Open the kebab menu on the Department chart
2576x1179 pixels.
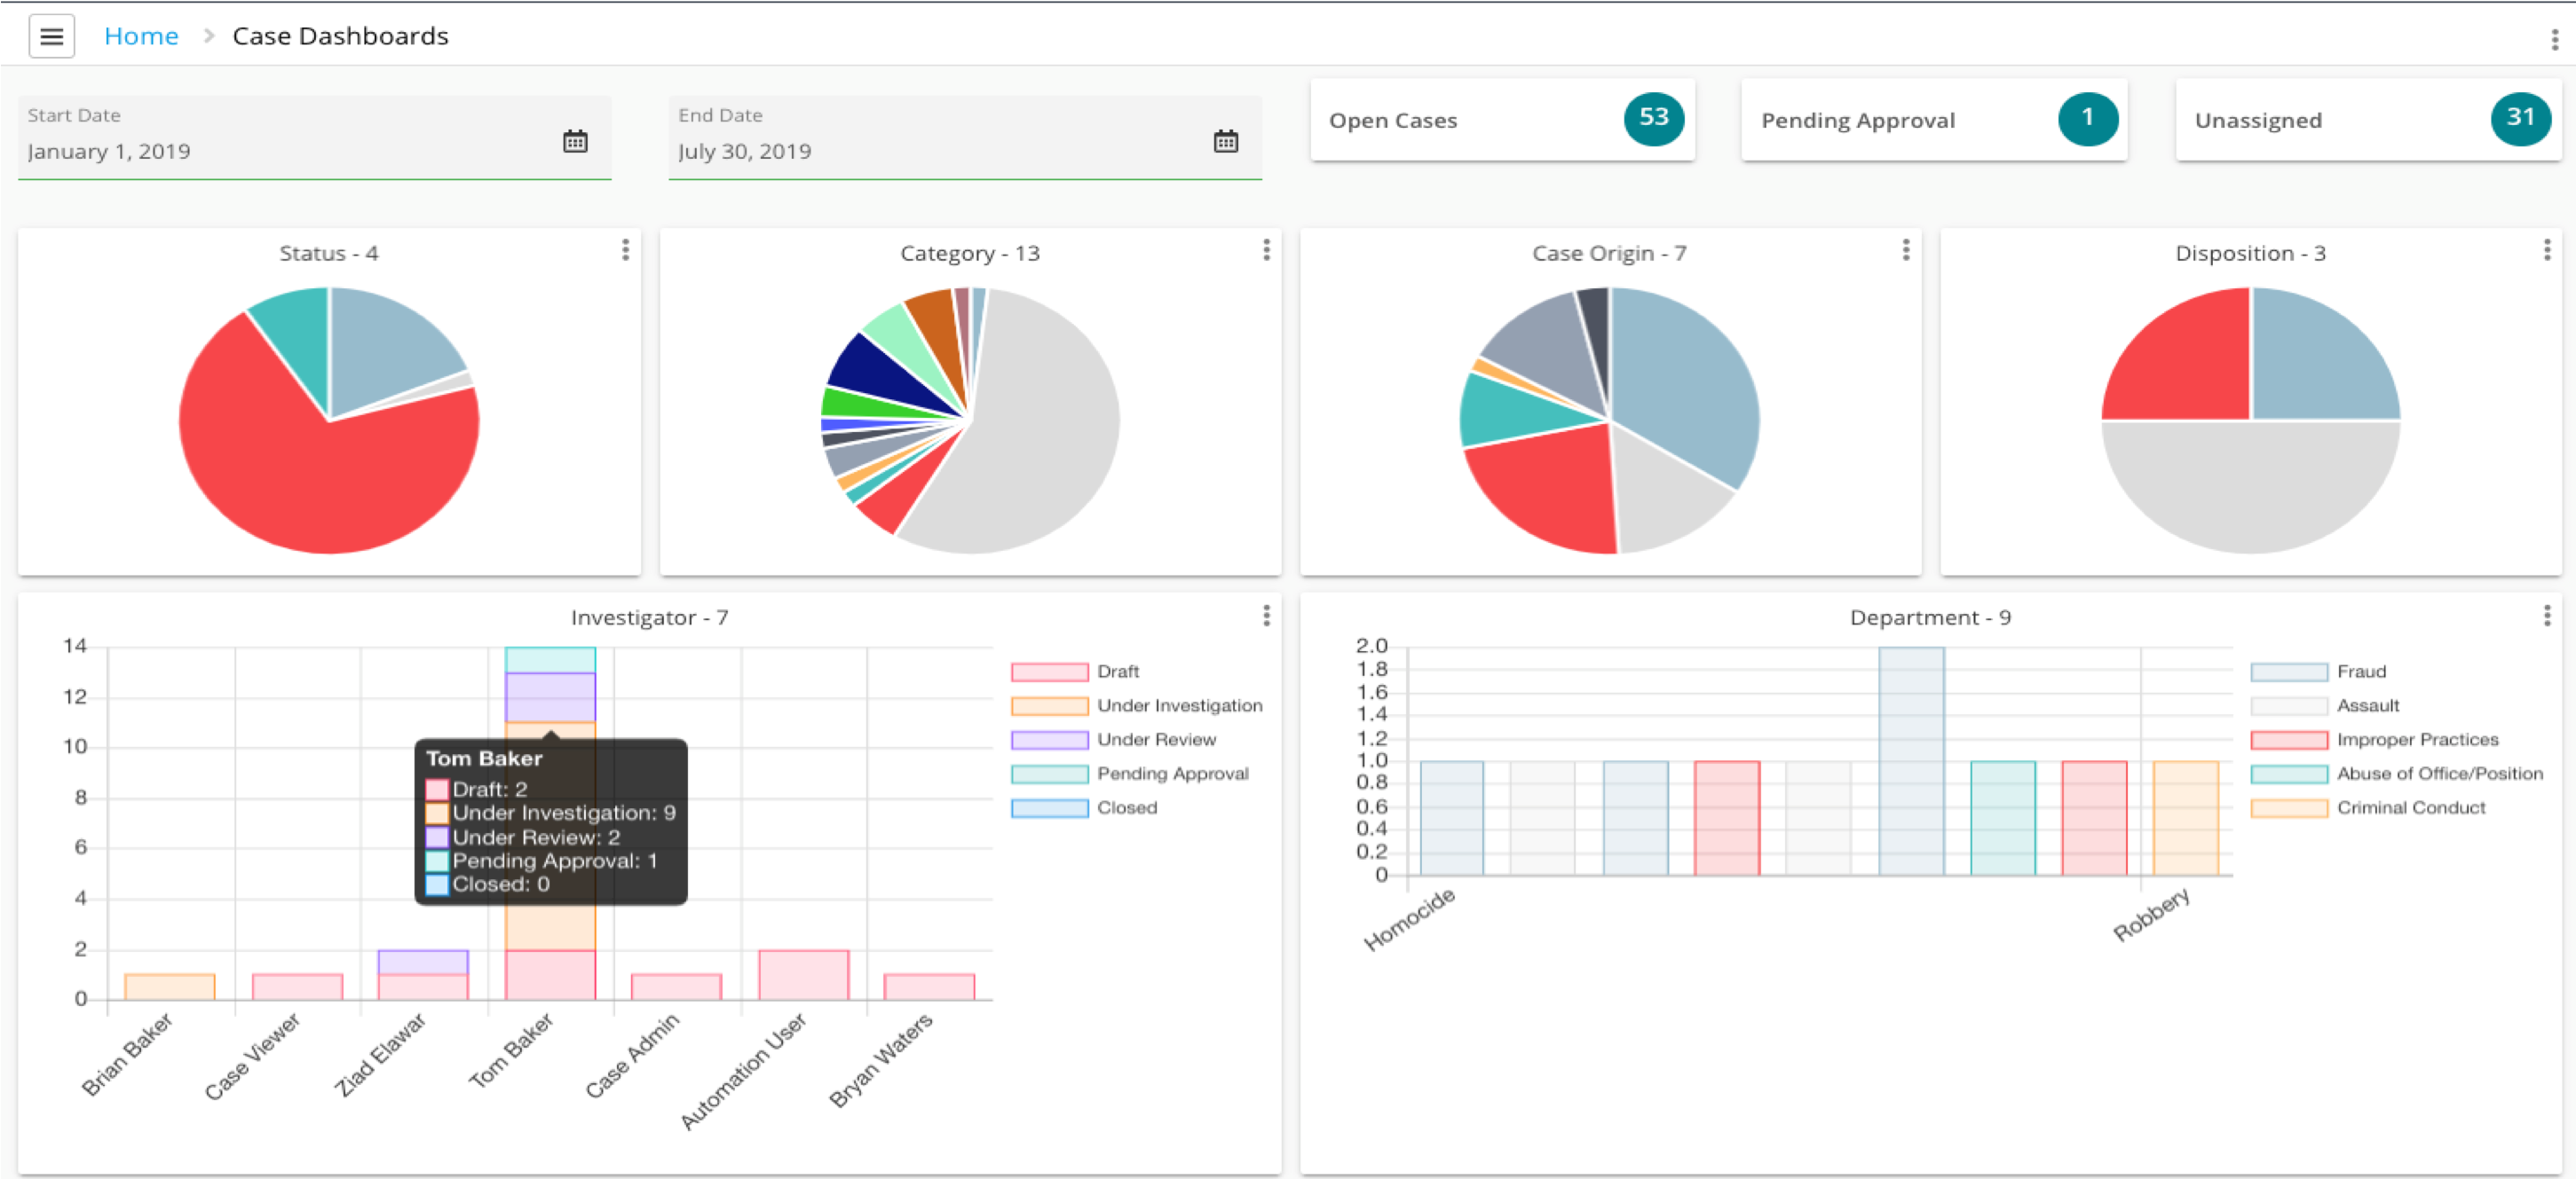pyautogui.click(x=2546, y=616)
